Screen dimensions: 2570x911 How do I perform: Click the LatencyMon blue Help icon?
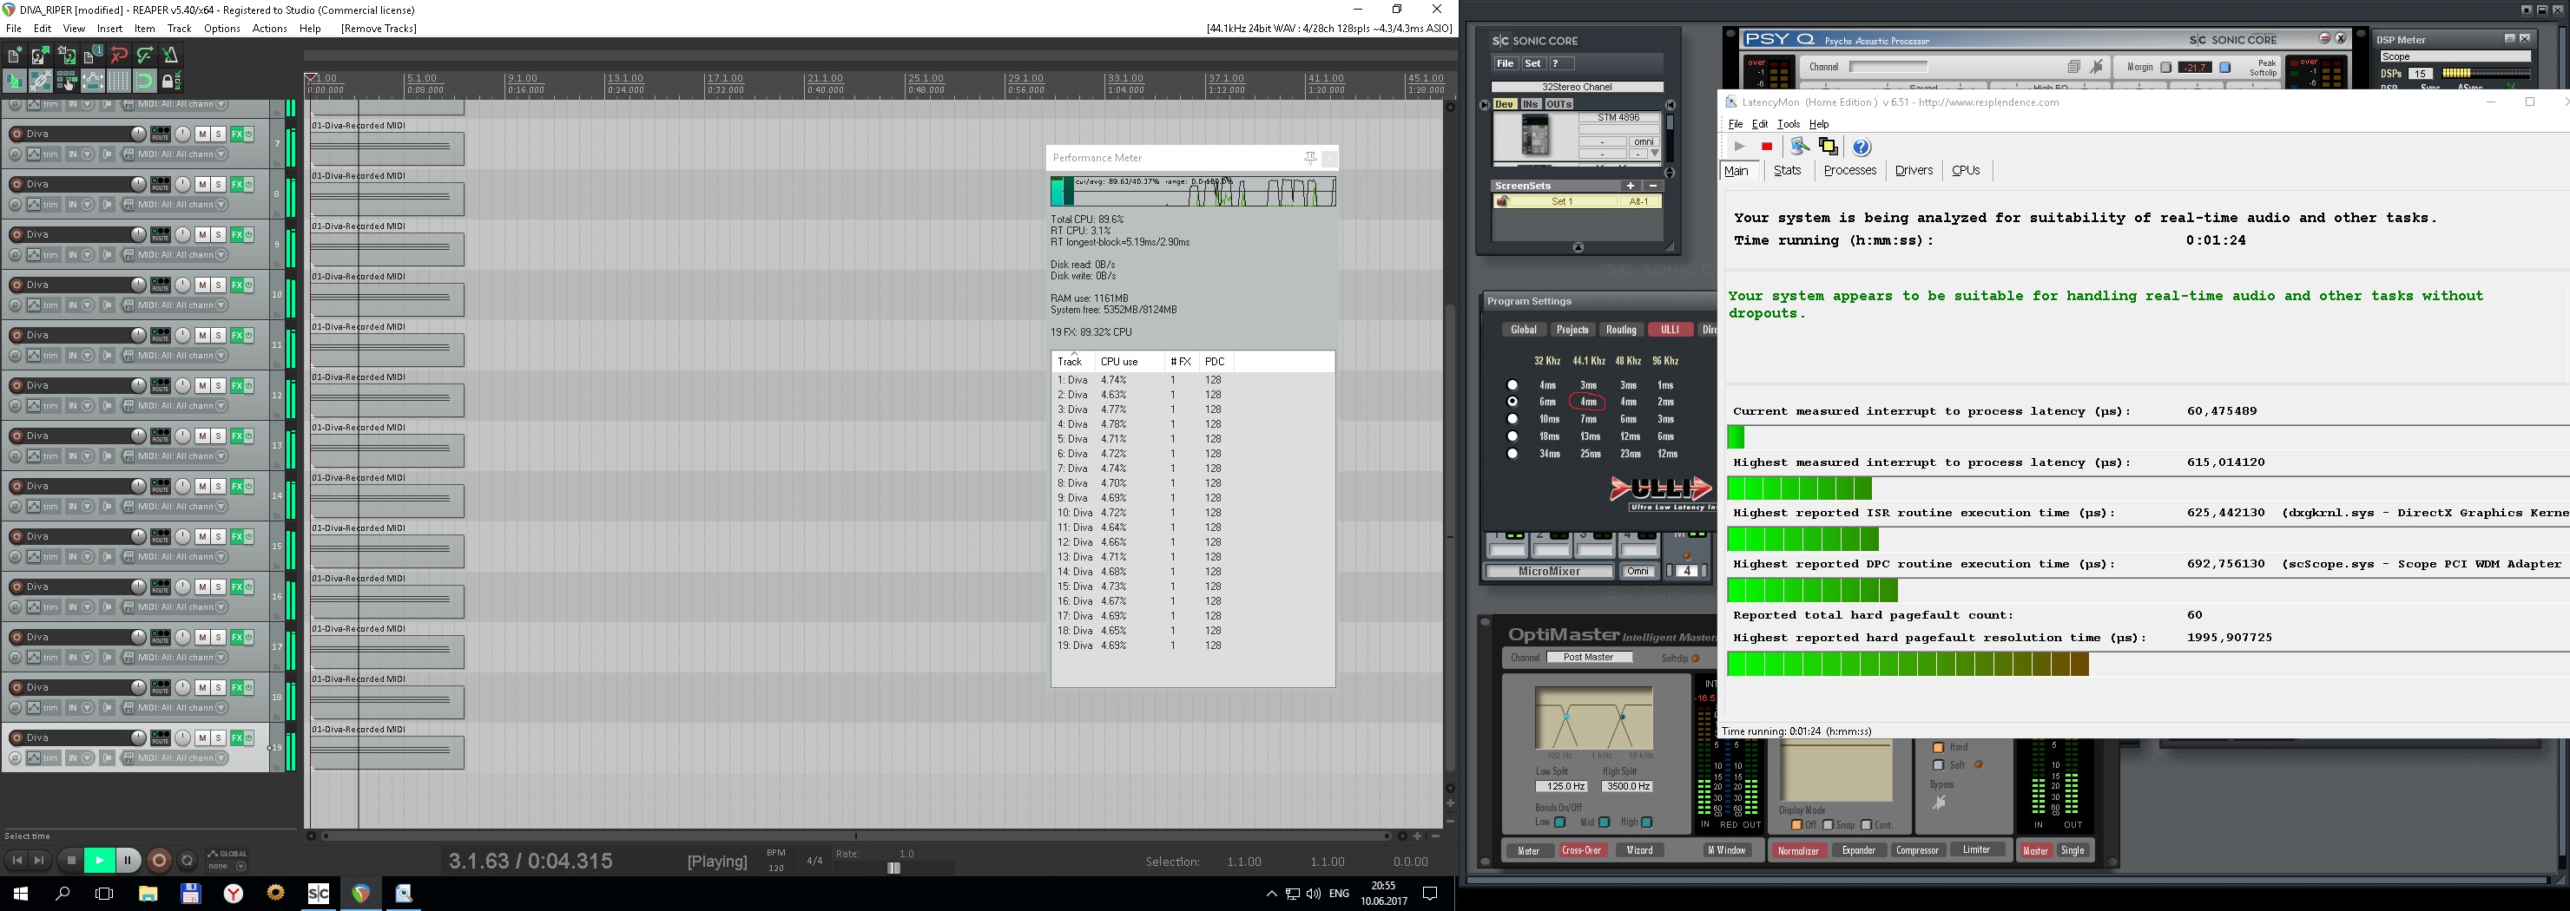1862,147
